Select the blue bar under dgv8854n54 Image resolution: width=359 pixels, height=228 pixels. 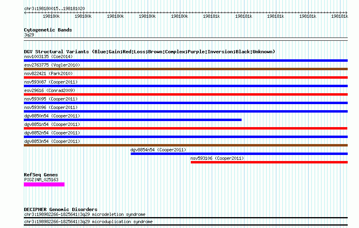(x=239, y=154)
